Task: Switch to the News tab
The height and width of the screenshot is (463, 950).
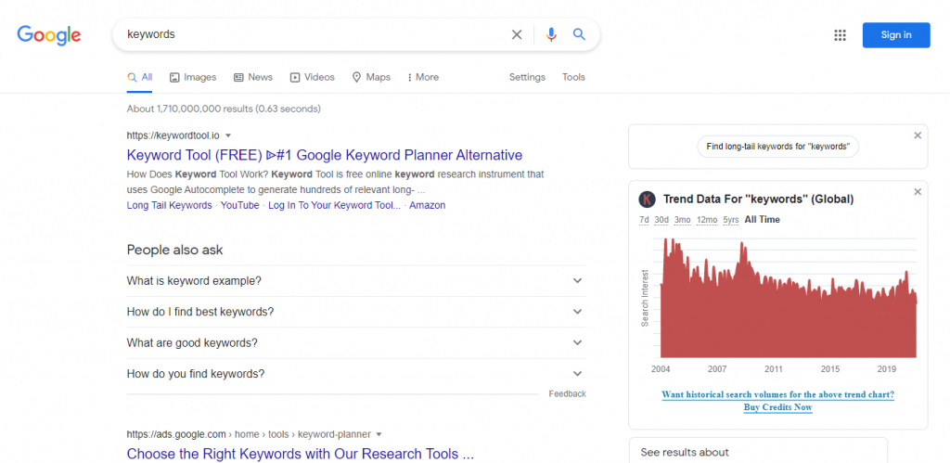Action: (253, 78)
